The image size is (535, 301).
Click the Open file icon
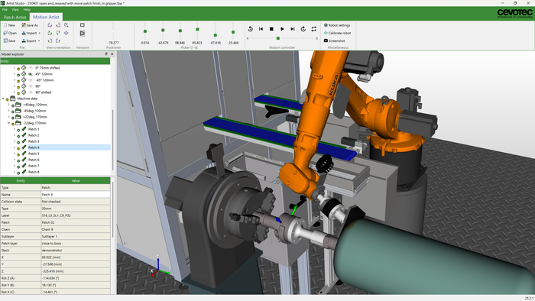5,33
